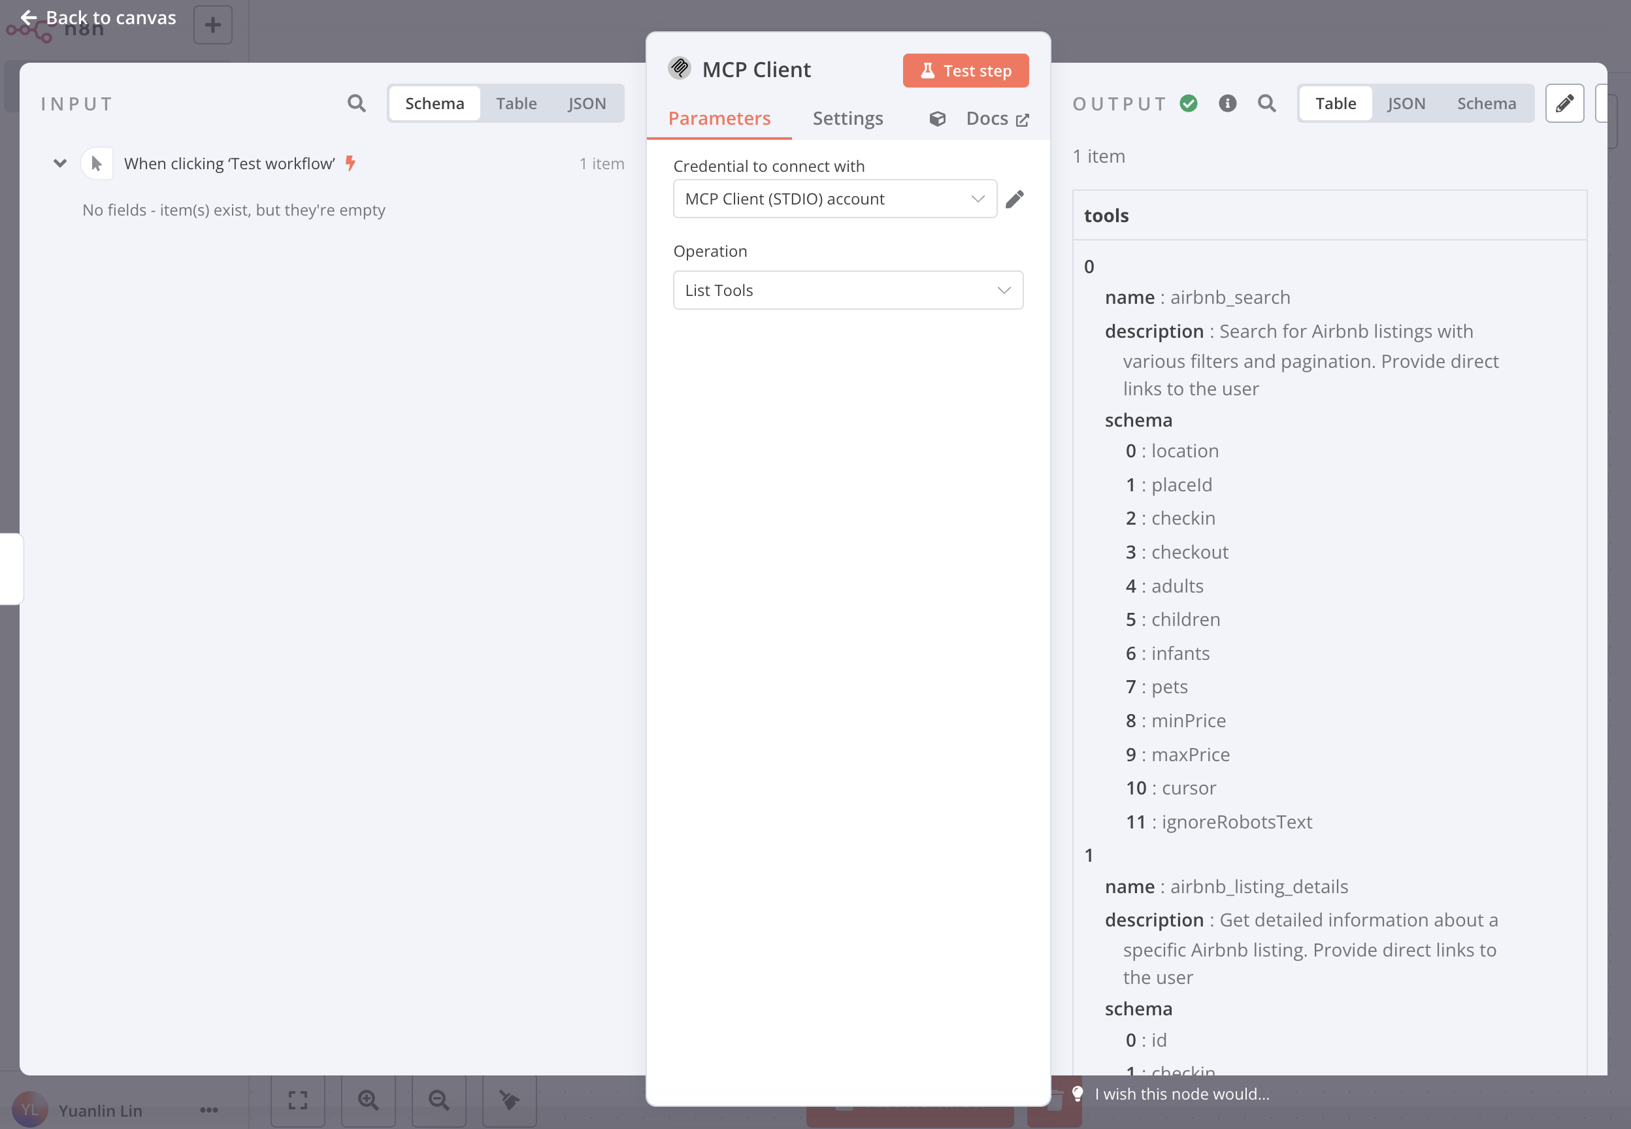
Task: Open the user menu three dots
Action: pos(208,1110)
